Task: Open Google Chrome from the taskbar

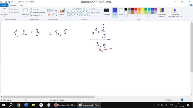Action: [x=19, y=105]
